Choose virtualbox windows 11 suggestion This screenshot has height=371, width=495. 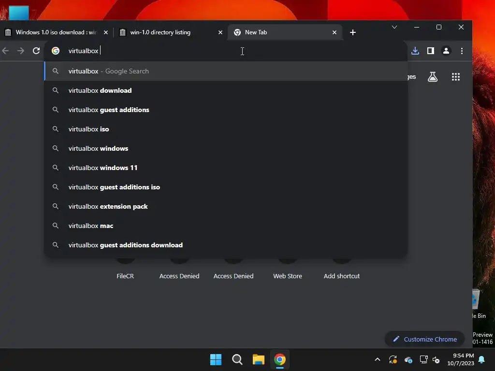click(x=226, y=168)
